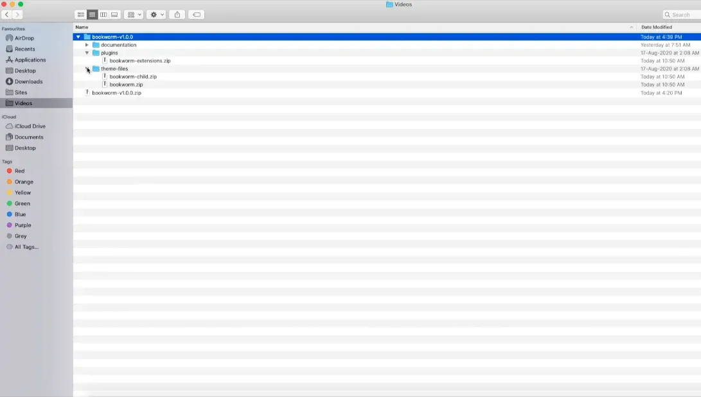This screenshot has height=397, width=701.
Task: Select the Red tag
Action: (x=19, y=171)
